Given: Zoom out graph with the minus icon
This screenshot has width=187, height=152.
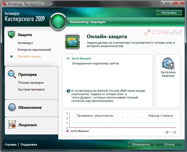Looking at the screenshot, I should point(175,132).
